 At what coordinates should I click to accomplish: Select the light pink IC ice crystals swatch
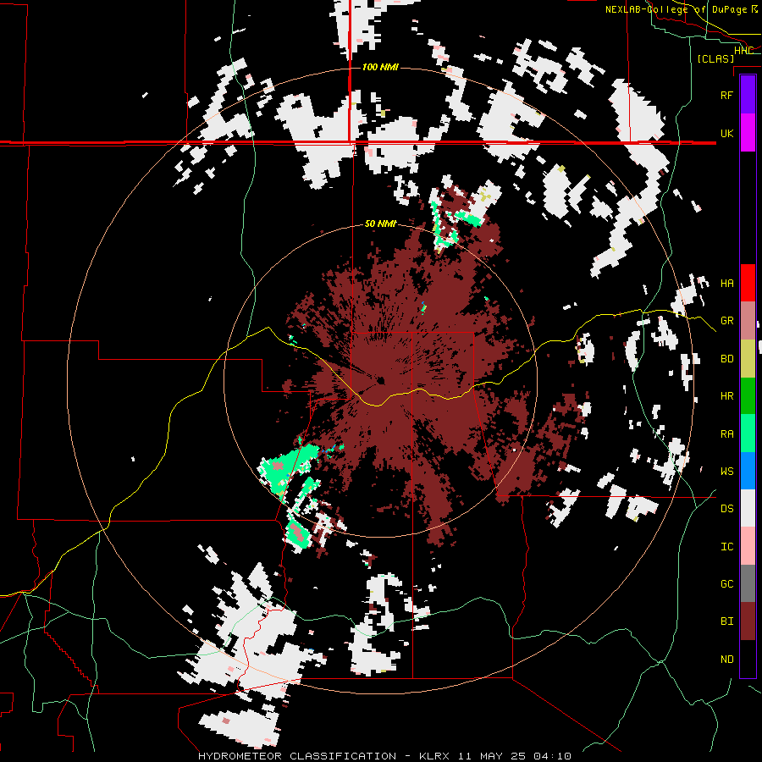(x=748, y=546)
